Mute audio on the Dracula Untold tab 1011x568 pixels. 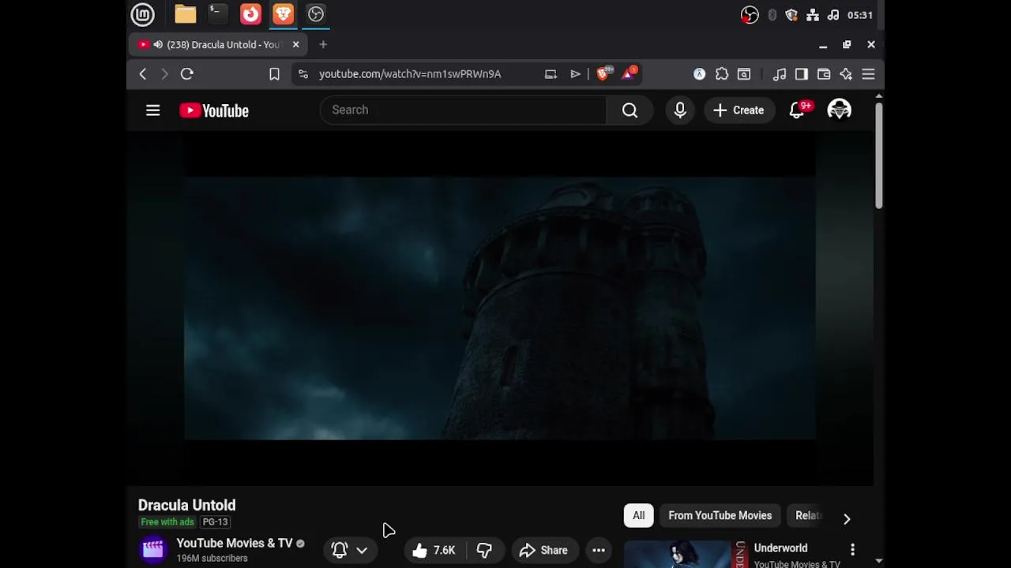pyautogui.click(x=158, y=45)
